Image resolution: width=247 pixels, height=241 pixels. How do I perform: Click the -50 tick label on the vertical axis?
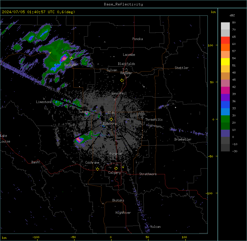(x=210, y=156)
